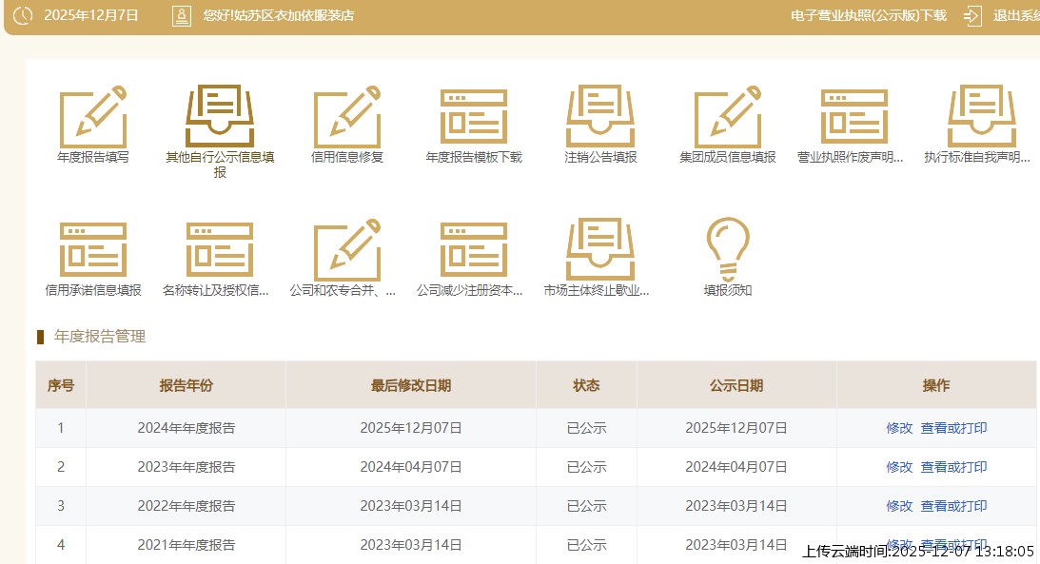Open 年度报告模板下载 icon

(474, 118)
